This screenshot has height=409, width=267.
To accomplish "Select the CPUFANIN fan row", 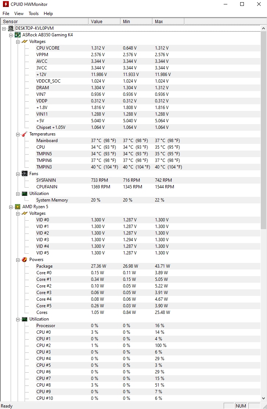I will tap(148, 187).
